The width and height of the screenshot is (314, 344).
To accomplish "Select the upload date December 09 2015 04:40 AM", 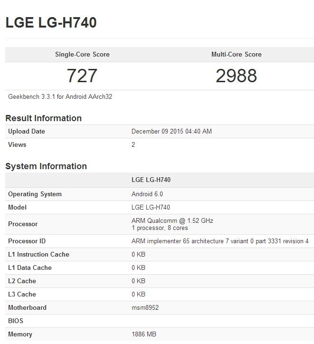I will [171, 131].
